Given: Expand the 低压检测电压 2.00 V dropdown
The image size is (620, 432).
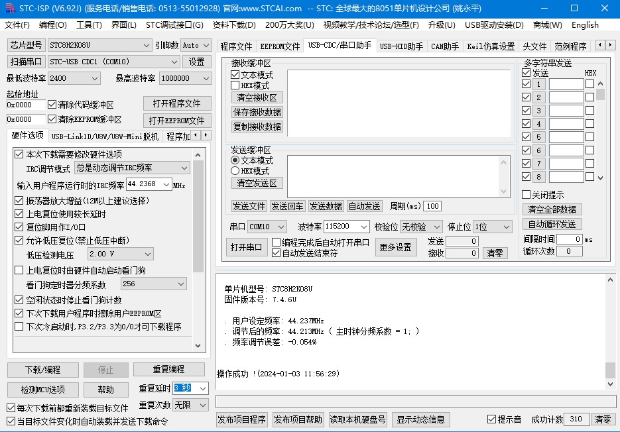Looking at the screenshot, I should [x=148, y=254].
